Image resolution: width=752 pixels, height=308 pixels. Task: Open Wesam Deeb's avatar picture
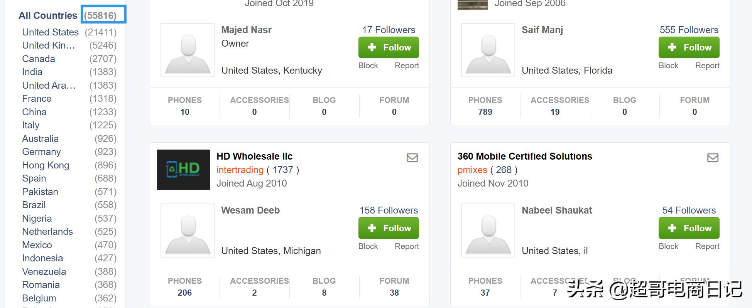[x=188, y=231]
